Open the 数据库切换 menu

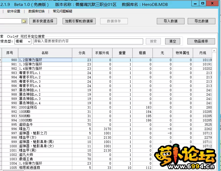pos(37,11)
